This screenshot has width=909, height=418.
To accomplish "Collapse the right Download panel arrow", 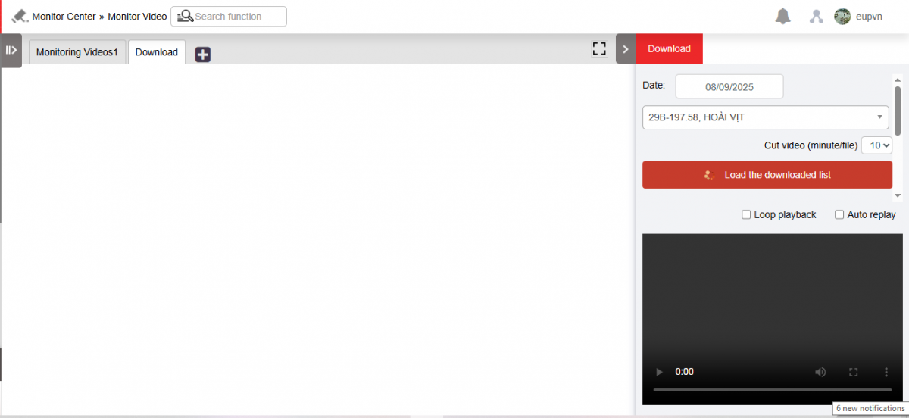I will pyautogui.click(x=626, y=49).
